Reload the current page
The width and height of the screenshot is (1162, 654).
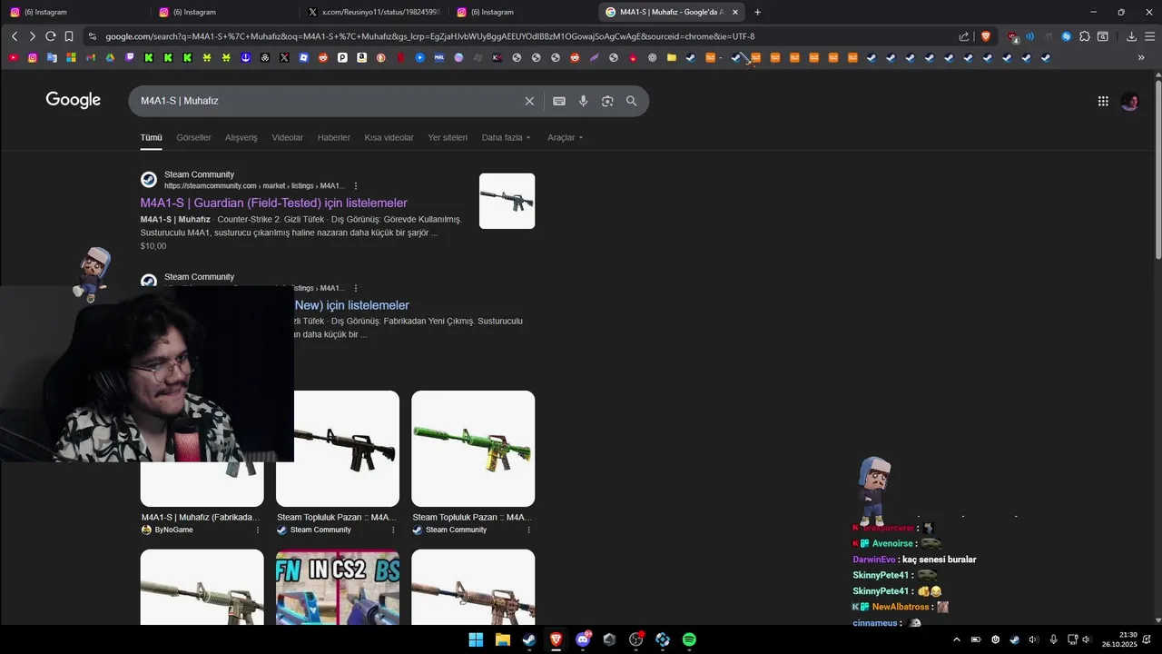[x=50, y=36]
